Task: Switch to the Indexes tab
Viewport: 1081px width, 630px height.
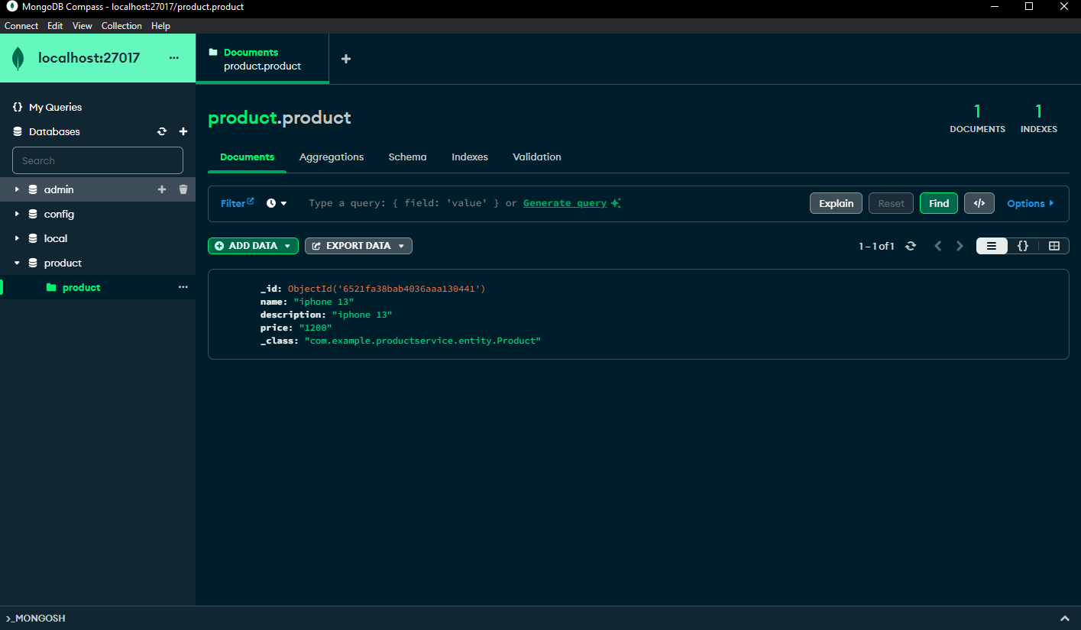Action: click(470, 157)
